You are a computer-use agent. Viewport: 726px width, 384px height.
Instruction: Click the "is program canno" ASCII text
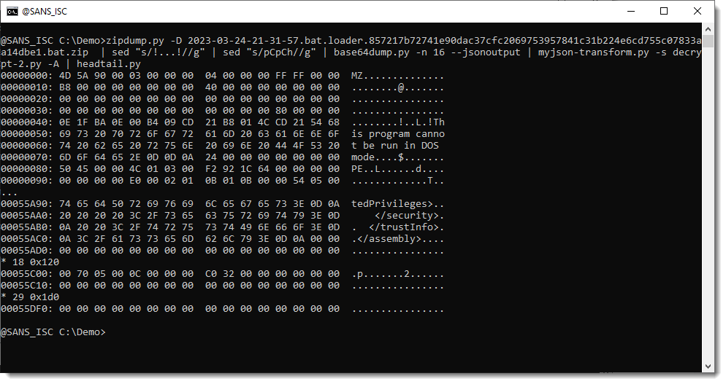point(397,134)
